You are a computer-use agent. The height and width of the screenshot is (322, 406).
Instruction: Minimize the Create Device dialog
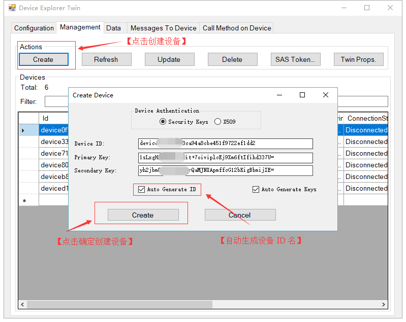[279, 95]
